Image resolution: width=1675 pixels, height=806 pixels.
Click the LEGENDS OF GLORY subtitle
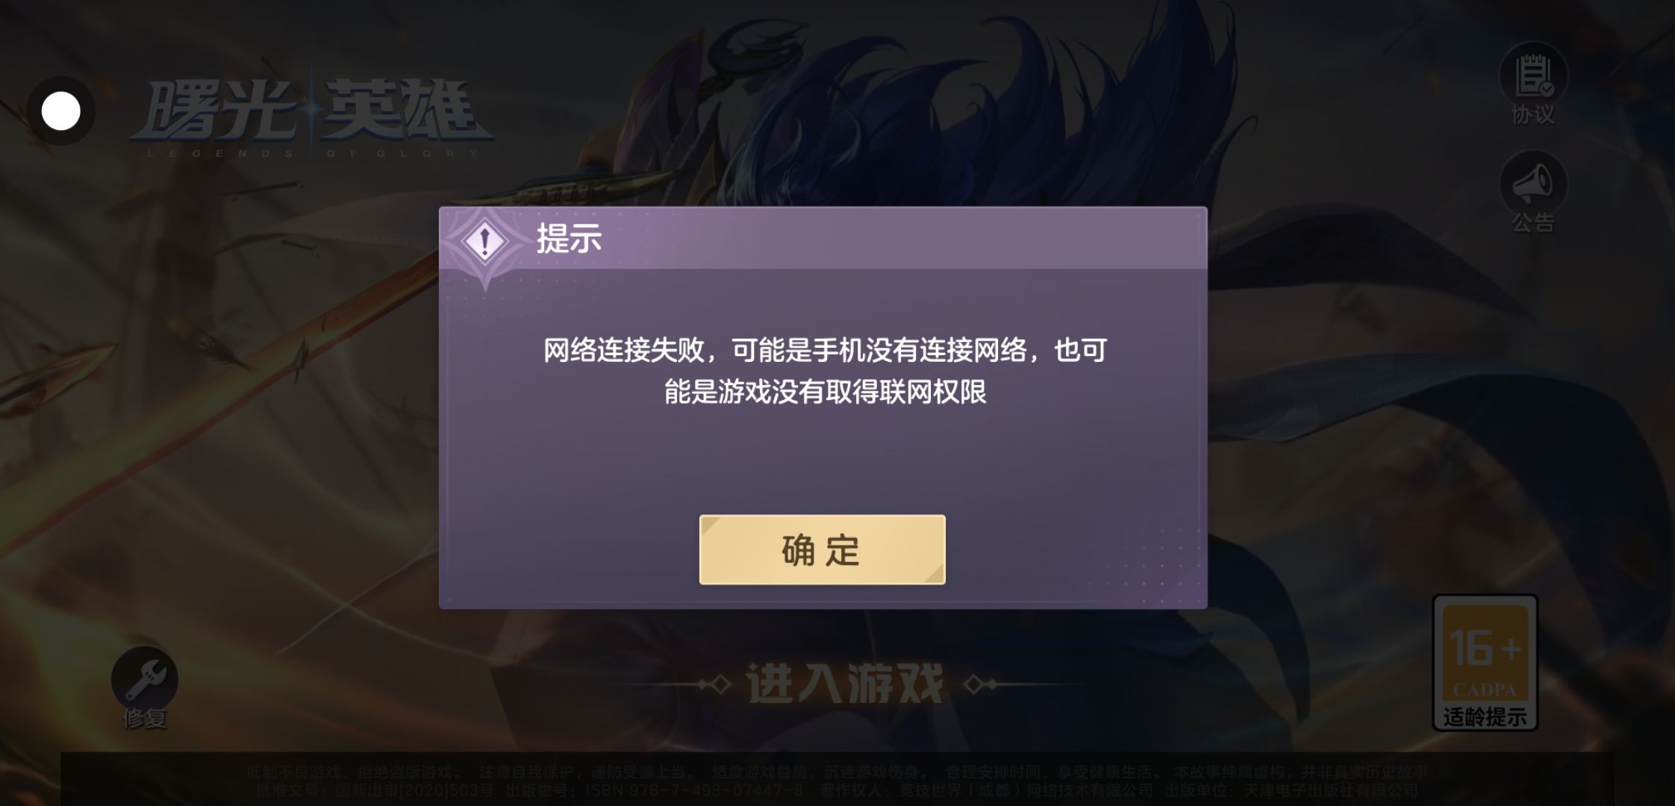point(312,154)
